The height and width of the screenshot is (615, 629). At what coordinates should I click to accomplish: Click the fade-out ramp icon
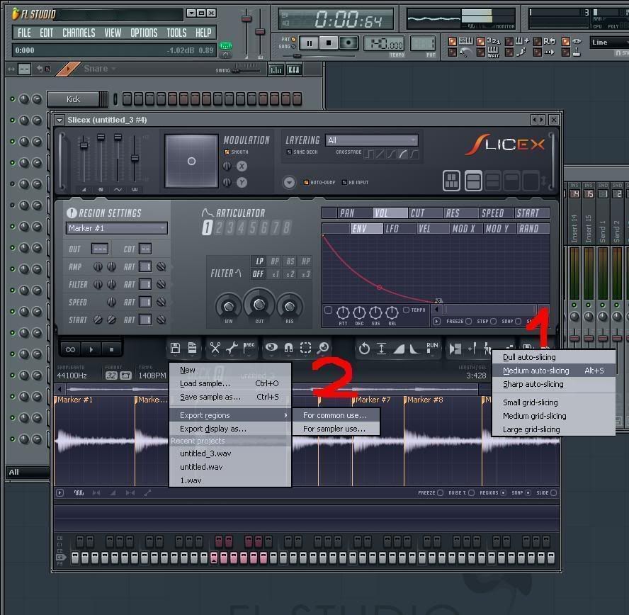pyautogui.click(x=414, y=349)
